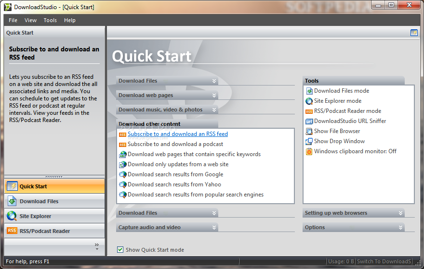Click search icon beside Yahoo search results
Viewport: 424px width, 269px height.
click(x=123, y=184)
